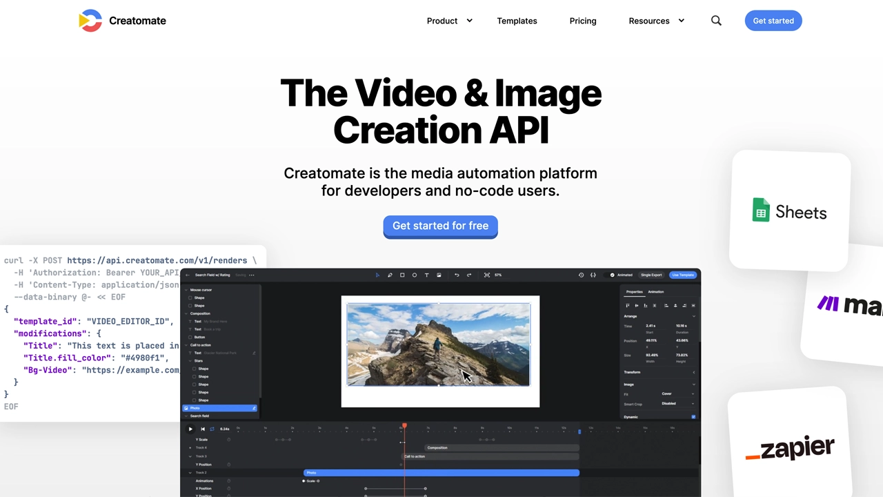This screenshot has width=883, height=497.
Task: Select the arrow pointer tool in editor toolbar
Action: pos(377,275)
